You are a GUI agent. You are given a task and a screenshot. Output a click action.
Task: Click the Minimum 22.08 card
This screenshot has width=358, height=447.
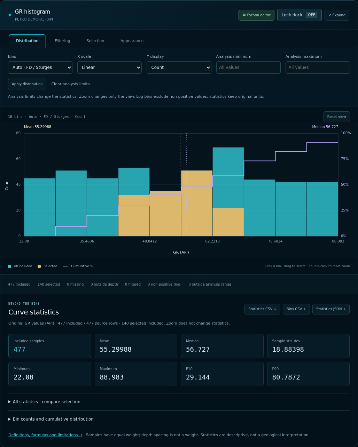pos(50,374)
